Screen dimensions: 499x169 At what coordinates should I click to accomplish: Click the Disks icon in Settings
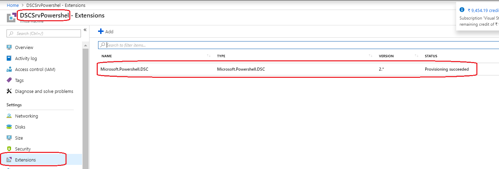(x=9, y=127)
